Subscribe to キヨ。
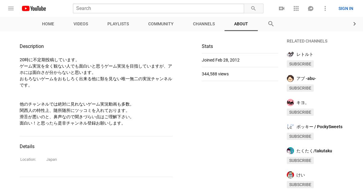This screenshot has width=363, height=190. point(300,112)
